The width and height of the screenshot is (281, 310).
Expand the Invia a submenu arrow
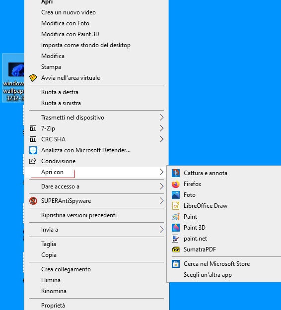click(x=161, y=230)
